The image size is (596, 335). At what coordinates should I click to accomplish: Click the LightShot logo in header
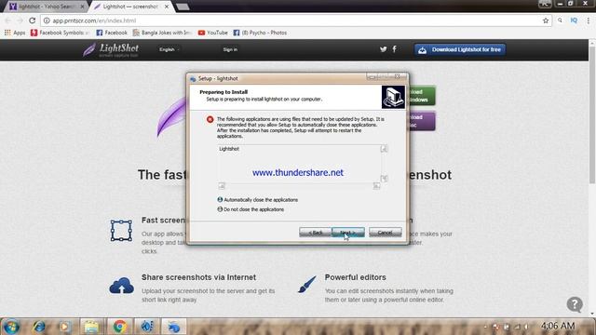point(111,49)
